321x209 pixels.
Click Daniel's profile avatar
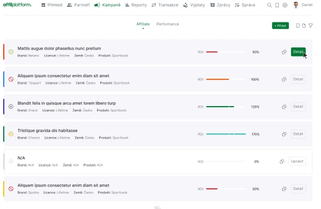pos(295,5)
